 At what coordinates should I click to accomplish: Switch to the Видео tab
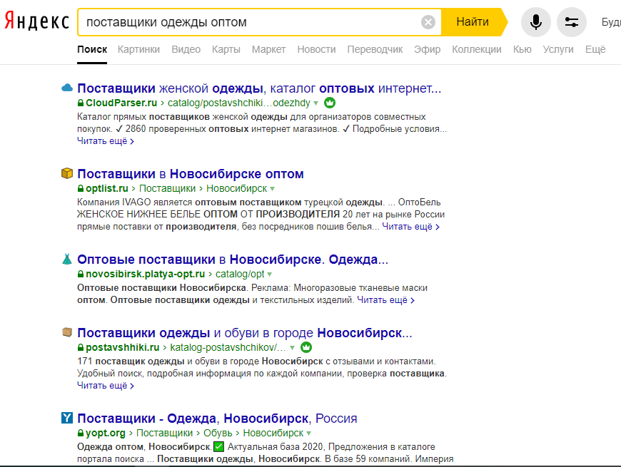(x=186, y=49)
